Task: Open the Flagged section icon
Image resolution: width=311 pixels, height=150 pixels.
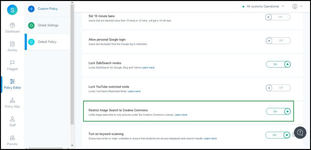Action: coord(12,63)
